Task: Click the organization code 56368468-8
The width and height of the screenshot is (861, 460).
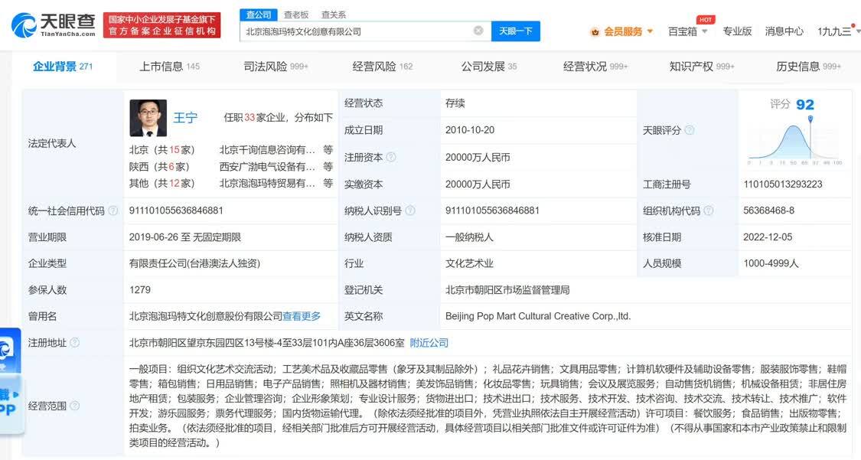Action: 768,210
